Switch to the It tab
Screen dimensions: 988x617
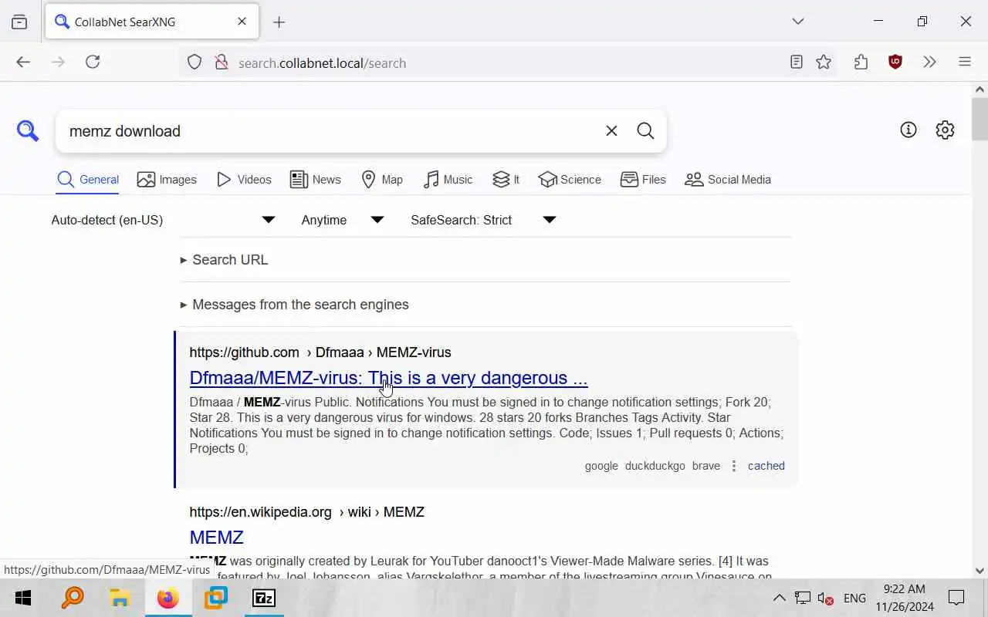coord(506,180)
